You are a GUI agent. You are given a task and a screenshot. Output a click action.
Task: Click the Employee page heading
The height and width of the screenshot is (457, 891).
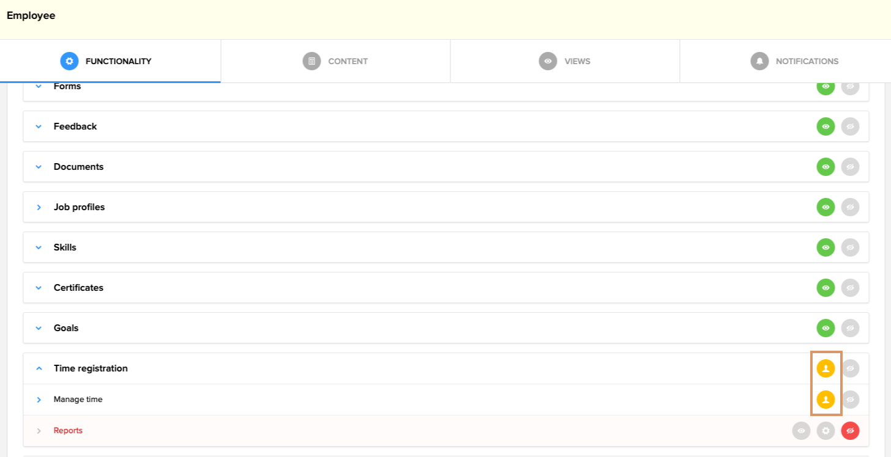pyautogui.click(x=31, y=16)
